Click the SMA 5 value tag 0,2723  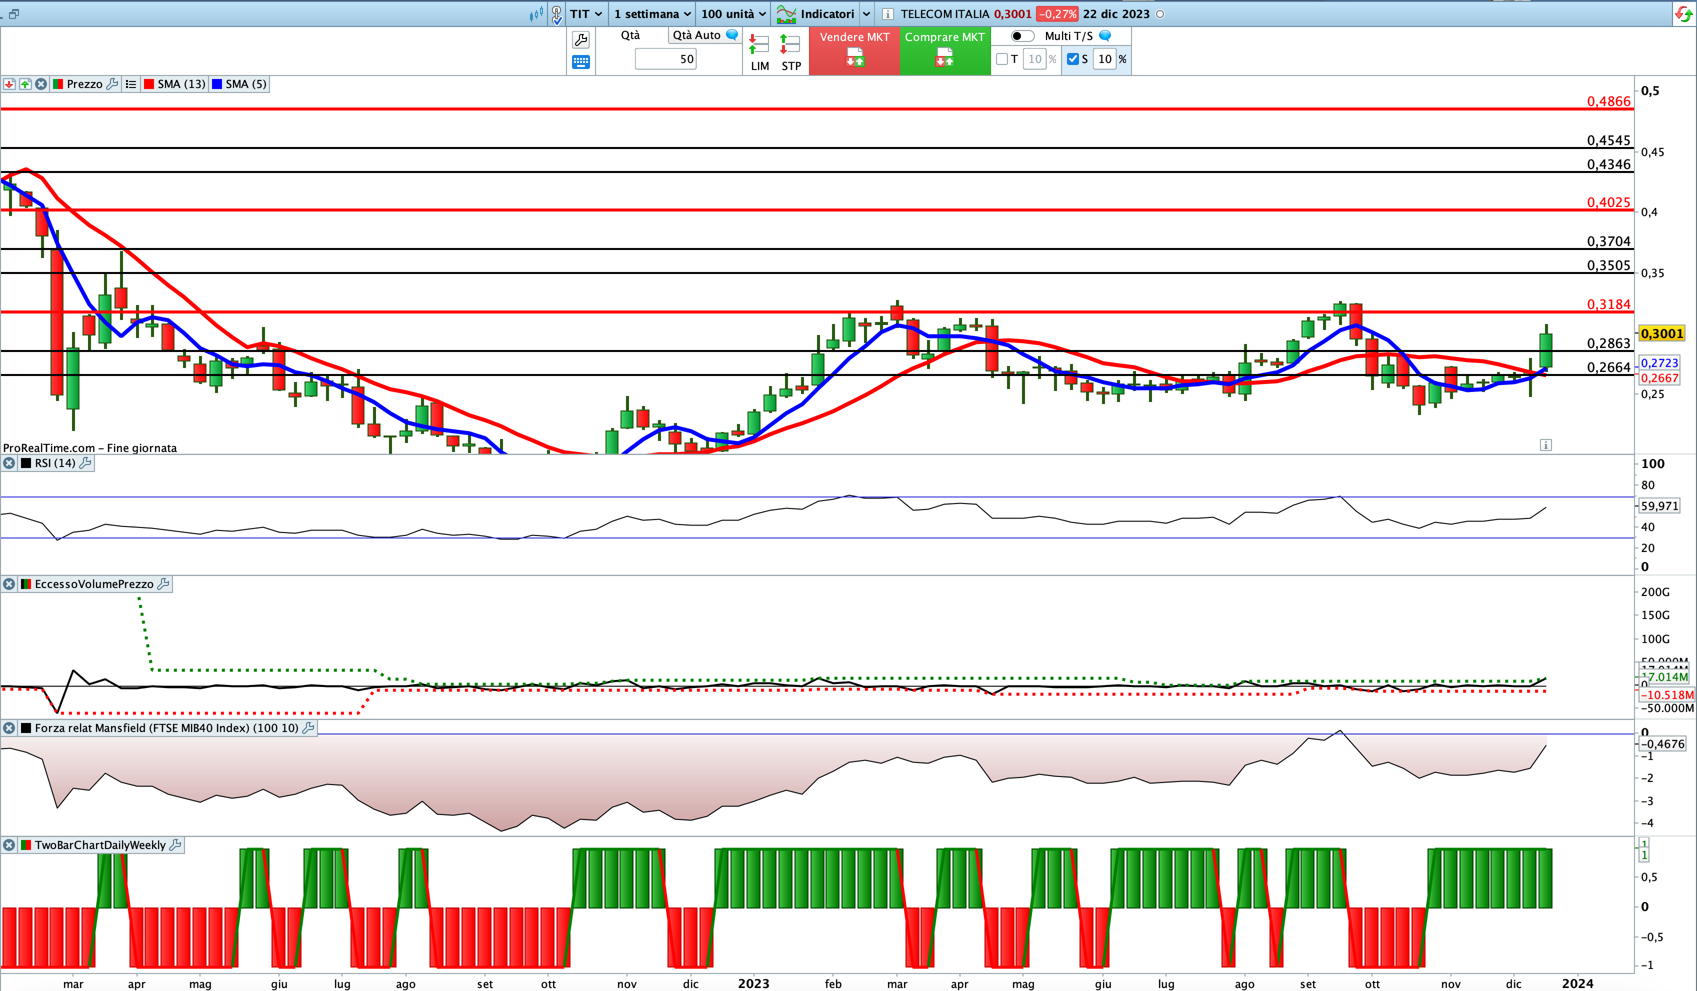pos(1660,363)
